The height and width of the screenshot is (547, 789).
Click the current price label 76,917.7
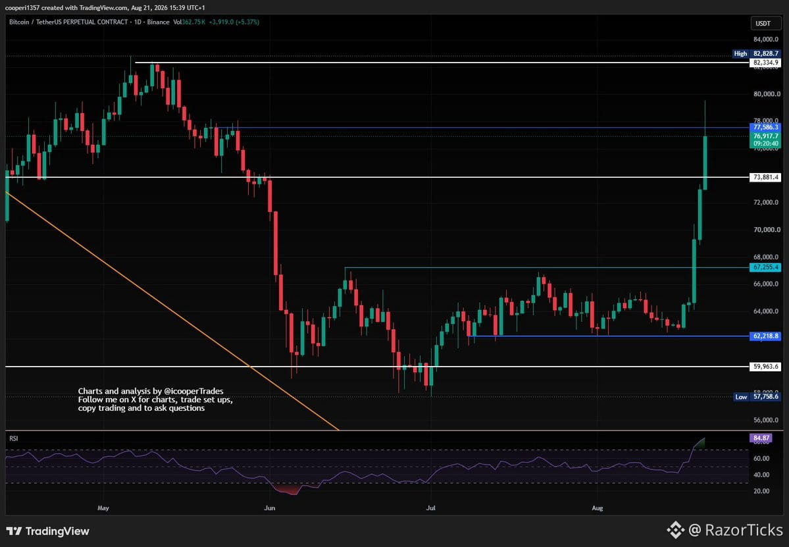pos(765,136)
